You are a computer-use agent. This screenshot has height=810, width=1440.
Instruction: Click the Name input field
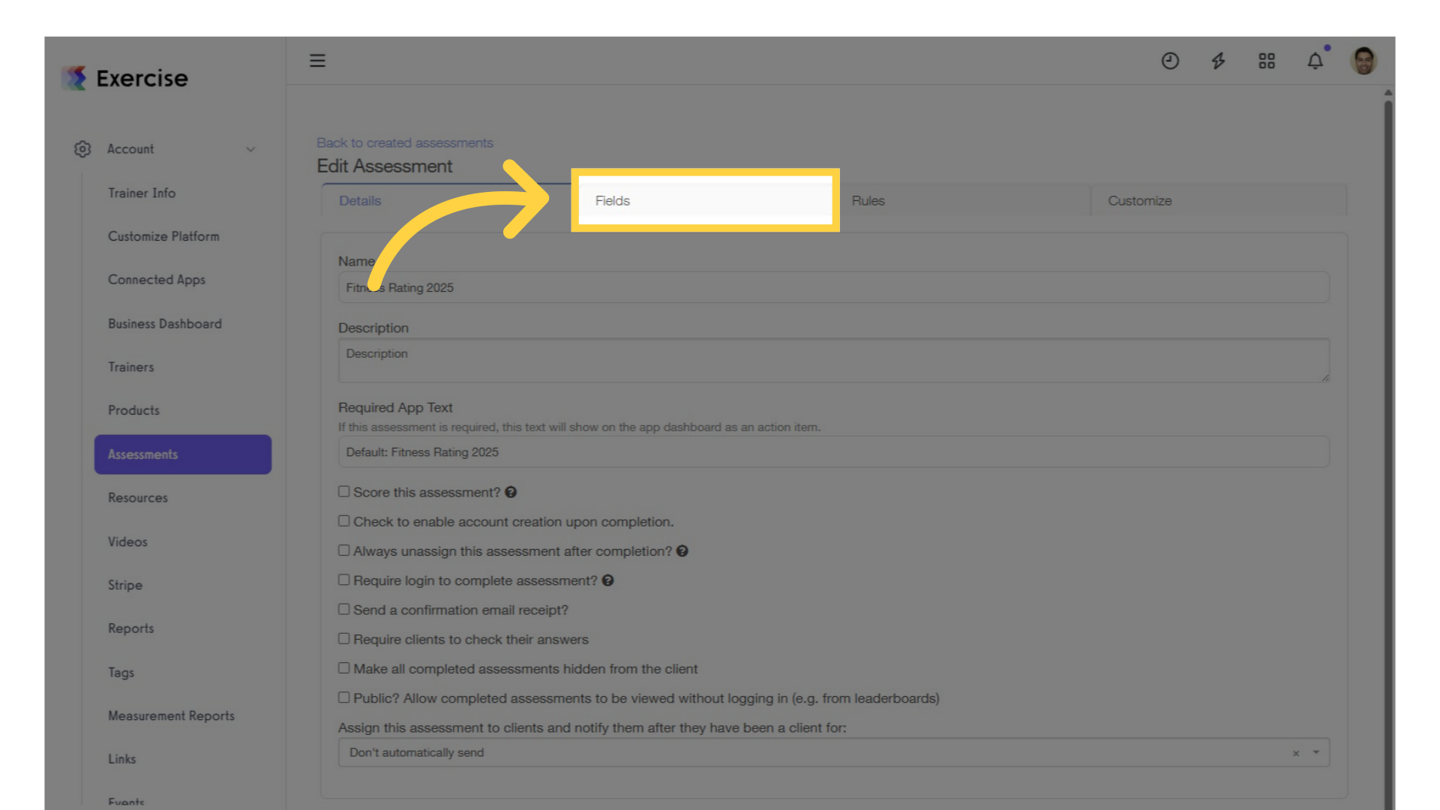(x=834, y=288)
